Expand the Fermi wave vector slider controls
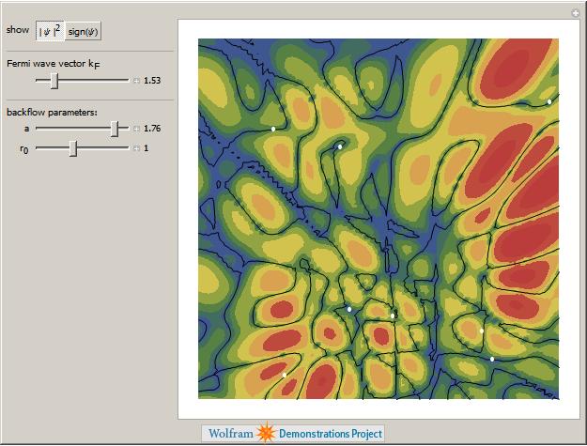This screenshot has height=446, width=587. (136, 81)
